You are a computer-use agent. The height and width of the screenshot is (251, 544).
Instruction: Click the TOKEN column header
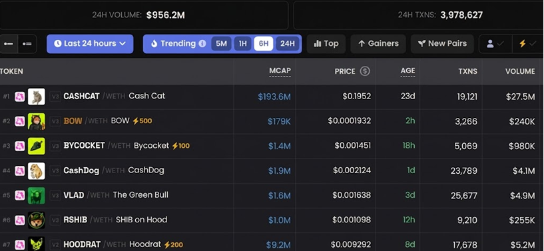(11, 71)
